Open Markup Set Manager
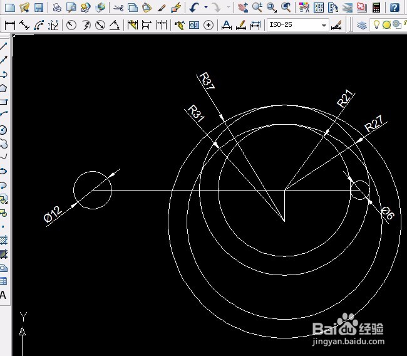The width and height of the screenshot is (407, 356). click(361, 8)
